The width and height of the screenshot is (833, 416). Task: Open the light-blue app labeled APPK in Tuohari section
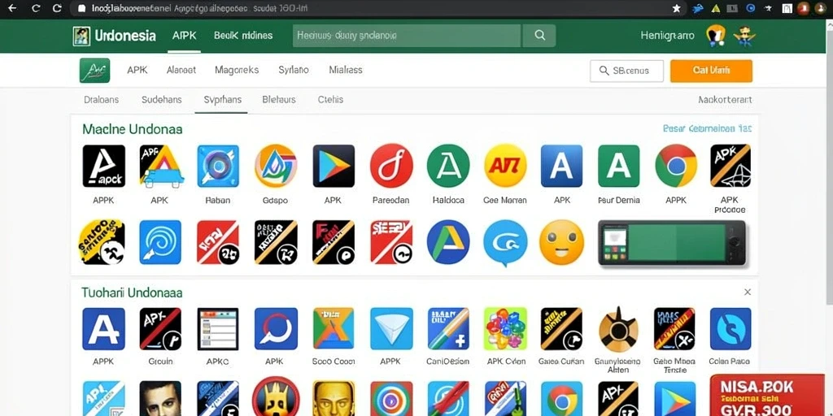coord(391,329)
